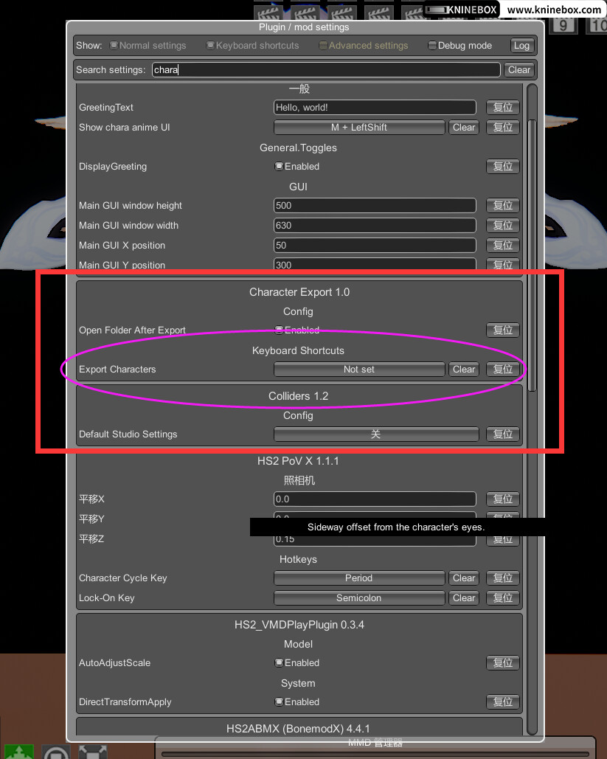Reset Default Studio Settings
607x759 pixels.
(x=503, y=434)
